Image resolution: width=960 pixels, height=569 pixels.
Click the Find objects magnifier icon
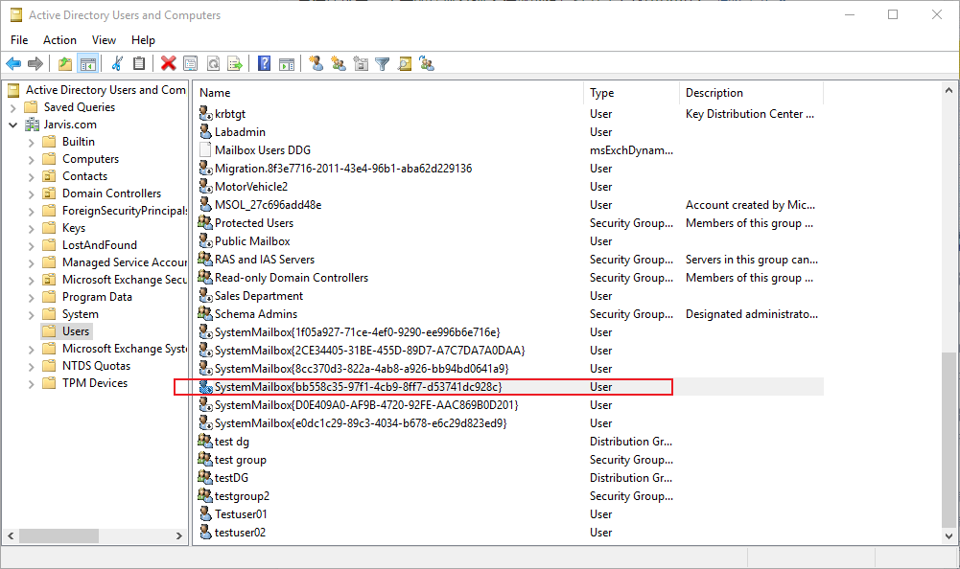(405, 63)
